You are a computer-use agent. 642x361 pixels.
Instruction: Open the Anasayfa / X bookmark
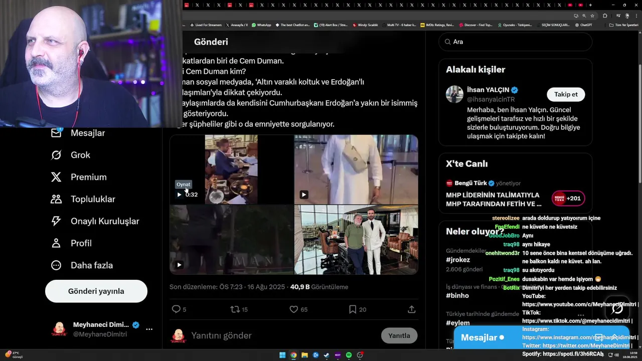(237, 25)
